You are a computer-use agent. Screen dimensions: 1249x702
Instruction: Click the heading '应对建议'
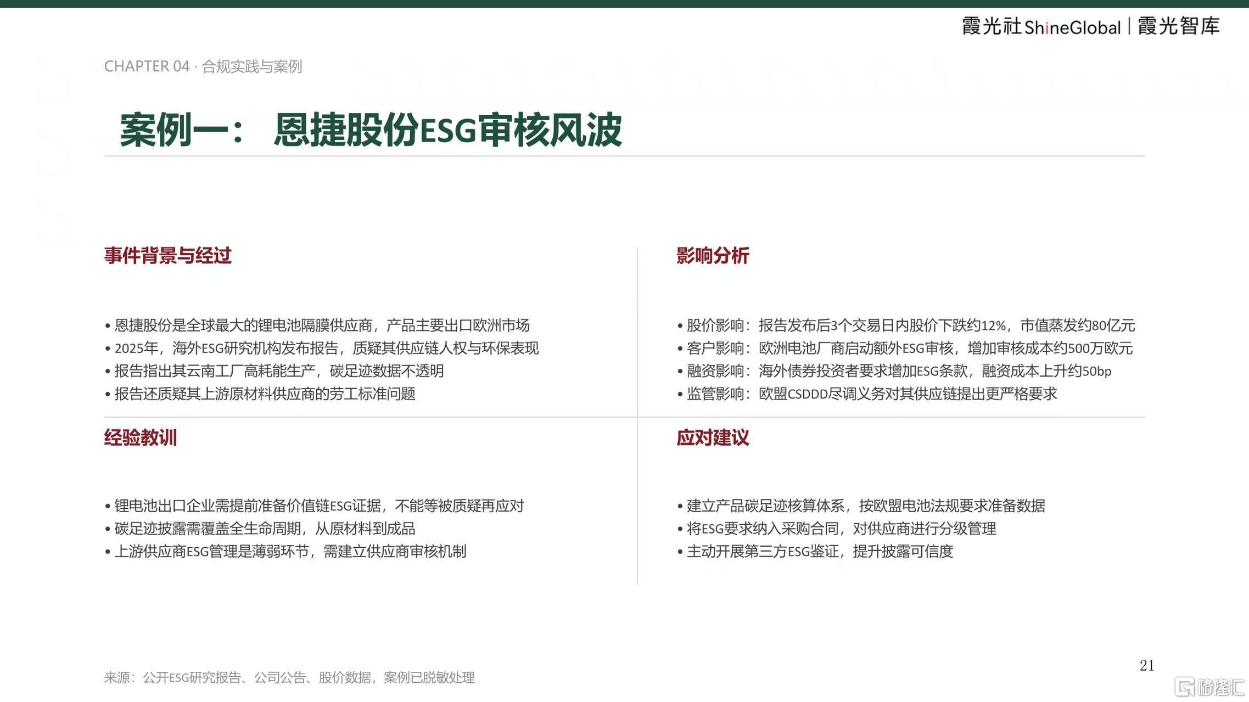coord(713,438)
